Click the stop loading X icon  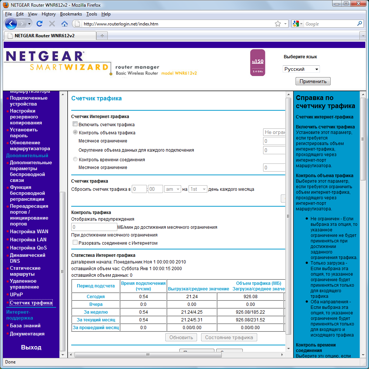[x=52, y=24]
